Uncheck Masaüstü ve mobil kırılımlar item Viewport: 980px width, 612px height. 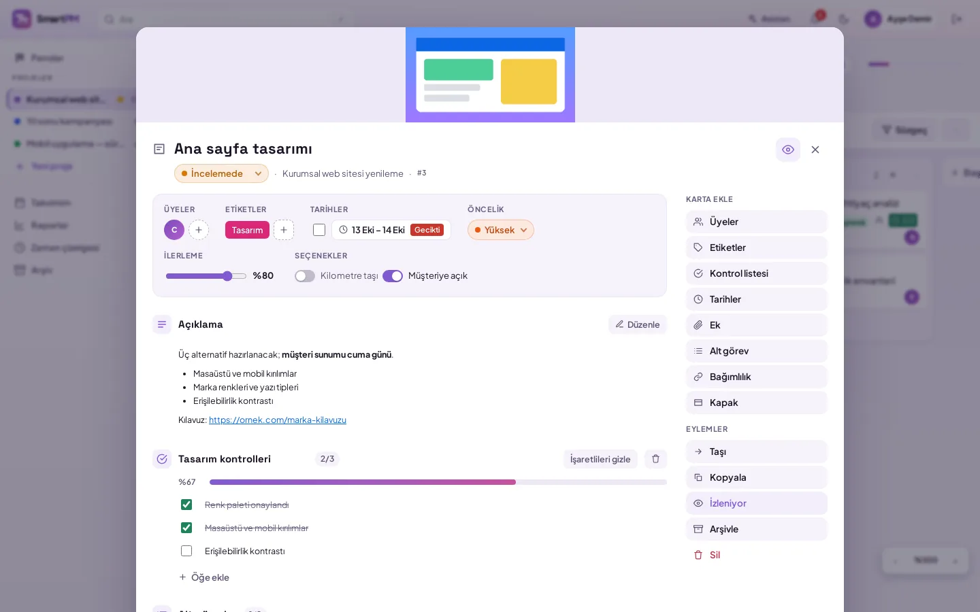186,528
